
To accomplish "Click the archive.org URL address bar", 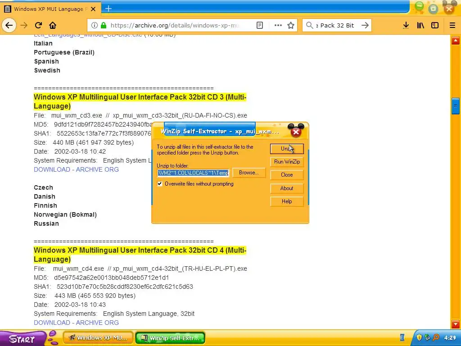I will pyautogui.click(x=175, y=25).
